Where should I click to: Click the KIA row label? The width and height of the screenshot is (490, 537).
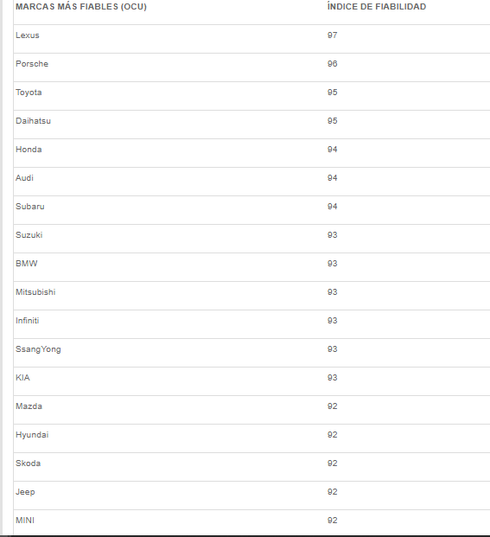pyautogui.click(x=23, y=378)
